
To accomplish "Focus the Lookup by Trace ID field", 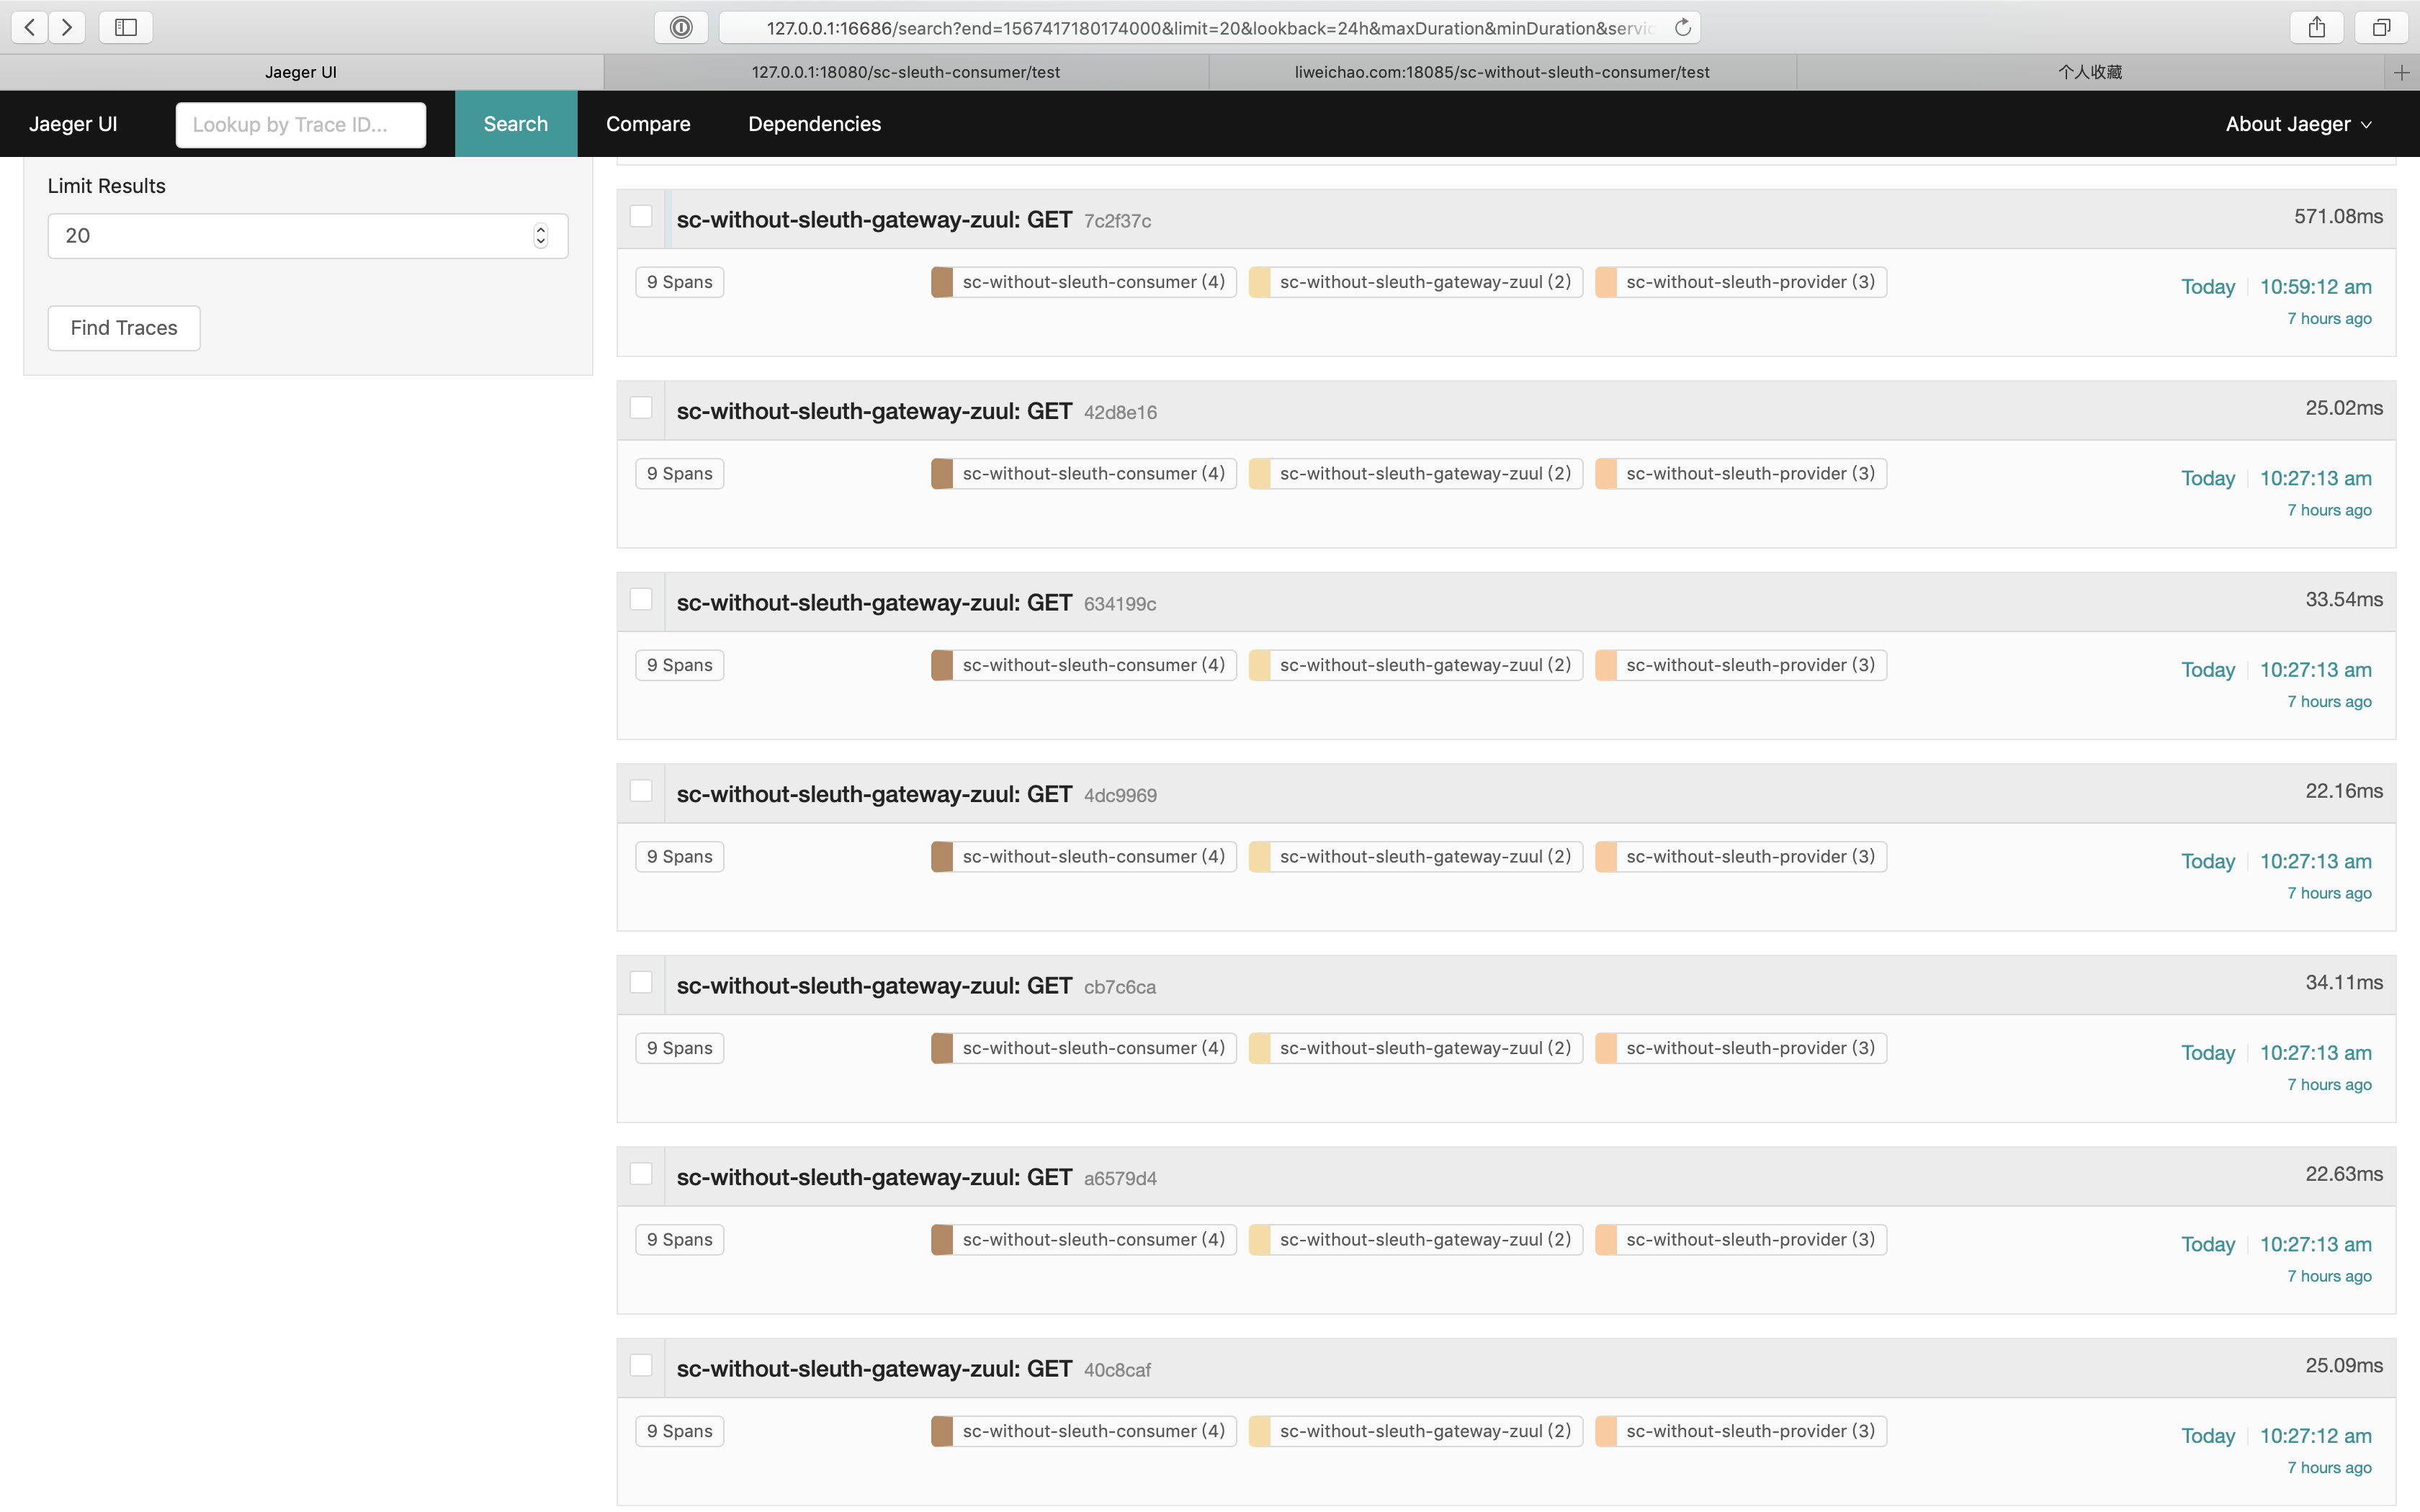I will point(301,125).
